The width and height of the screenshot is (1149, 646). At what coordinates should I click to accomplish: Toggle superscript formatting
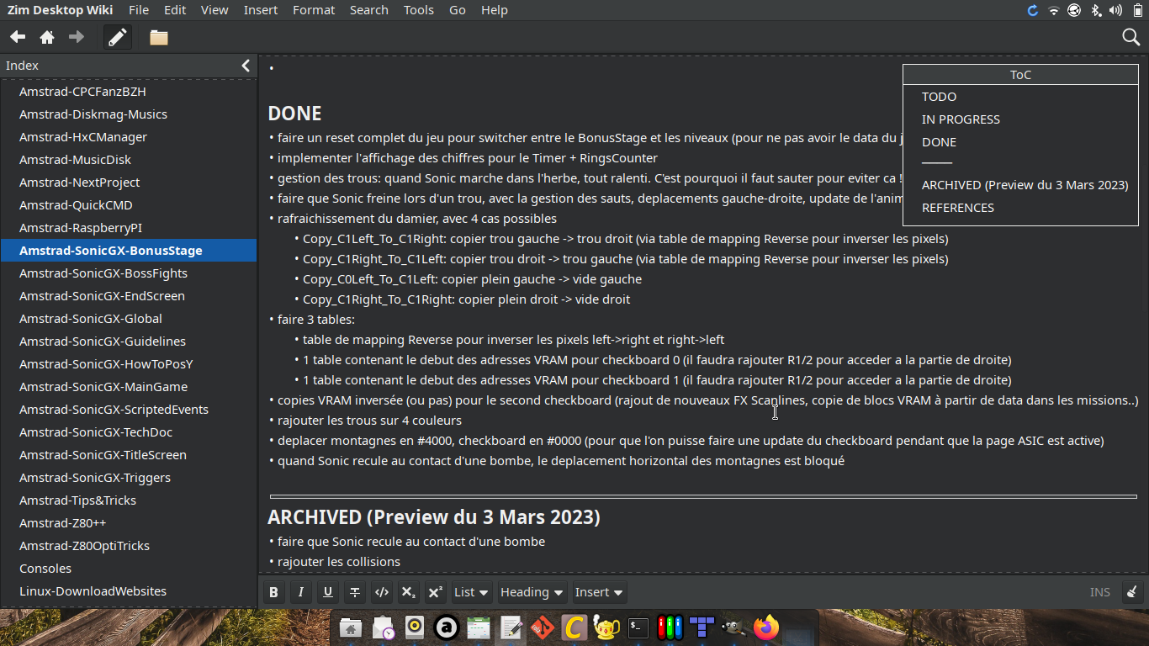436,592
